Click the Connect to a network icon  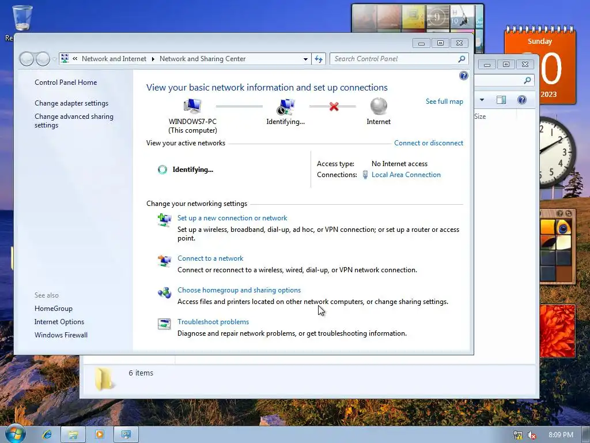pyautogui.click(x=164, y=261)
